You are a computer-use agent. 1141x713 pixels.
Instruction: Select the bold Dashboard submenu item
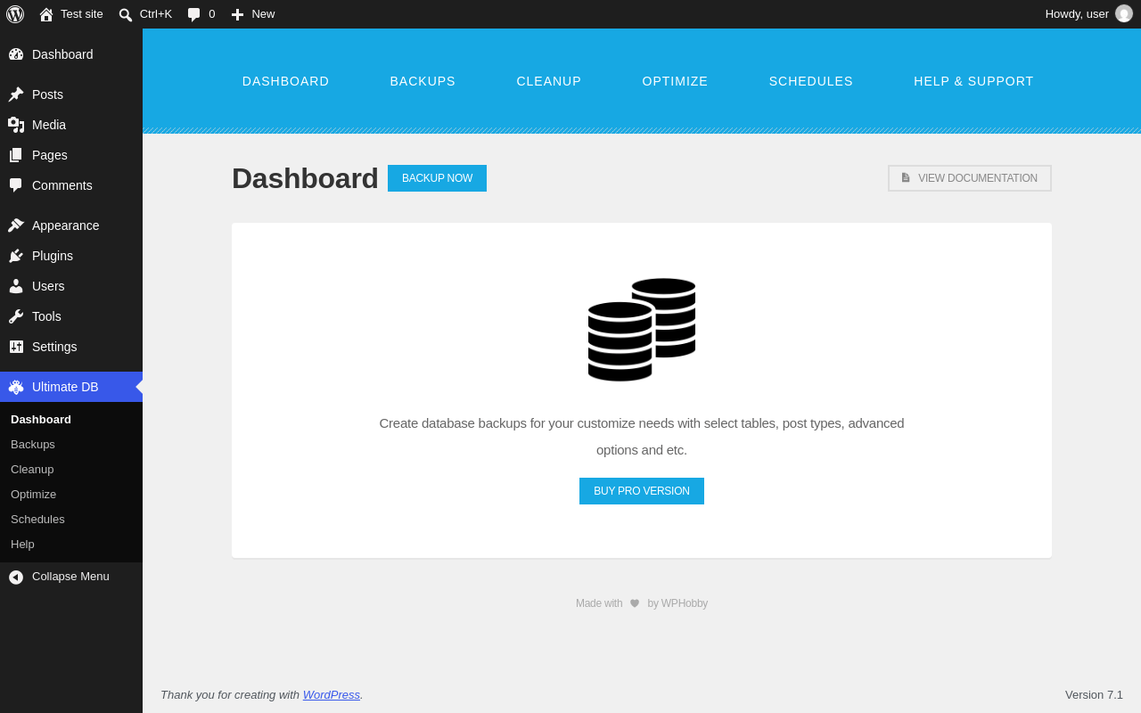tap(41, 419)
